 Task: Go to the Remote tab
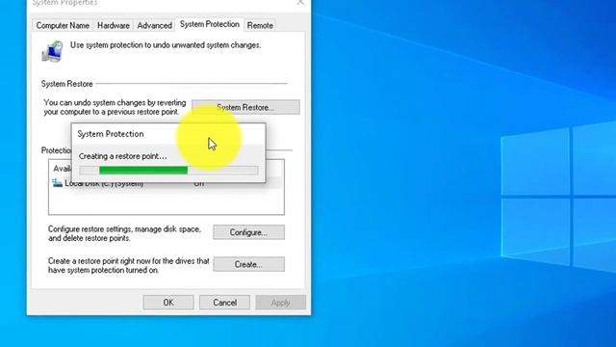[x=260, y=25]
